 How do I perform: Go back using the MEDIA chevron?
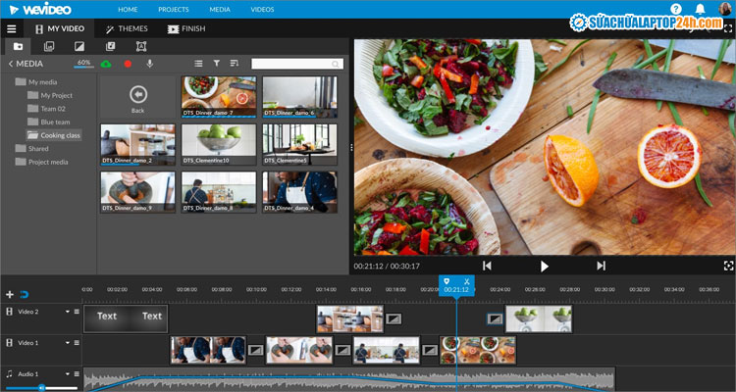click(11, 64)
